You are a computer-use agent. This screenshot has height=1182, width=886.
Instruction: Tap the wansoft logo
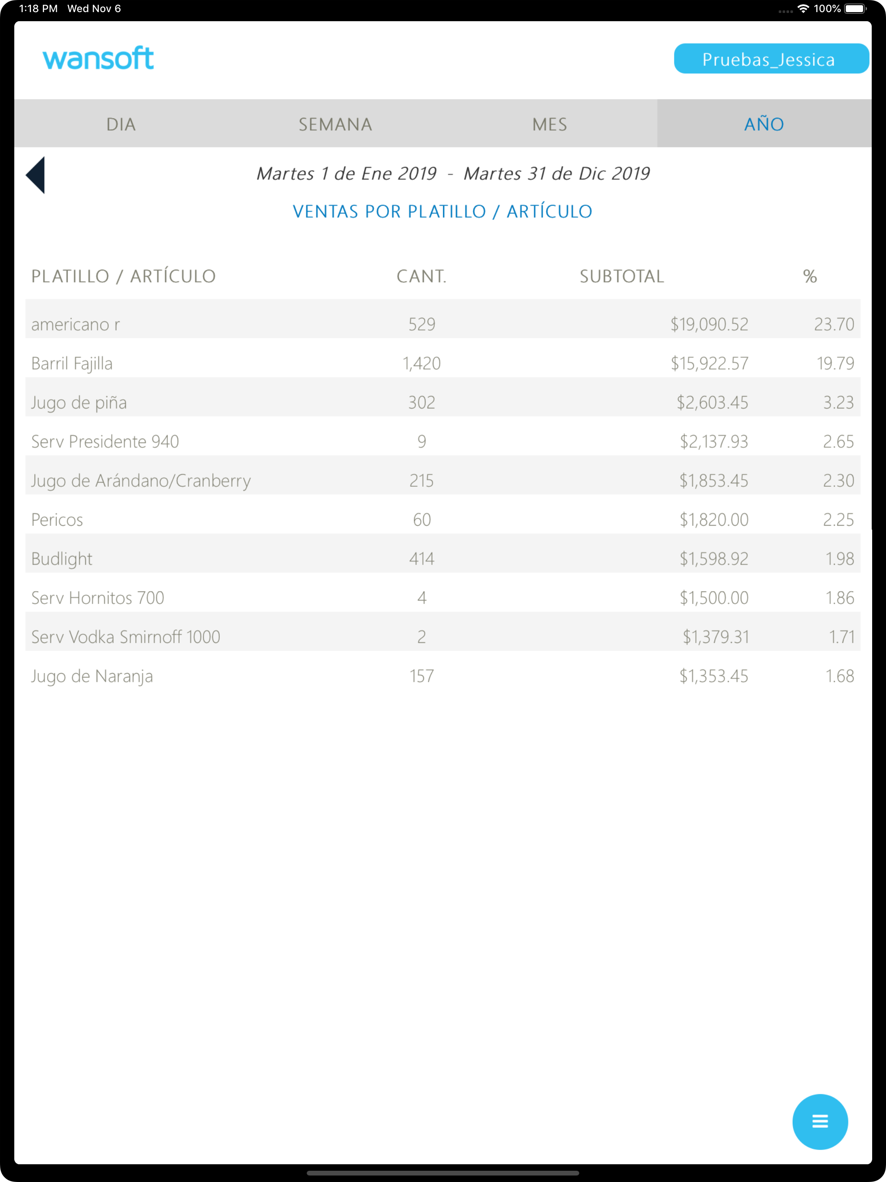(98, 58)
